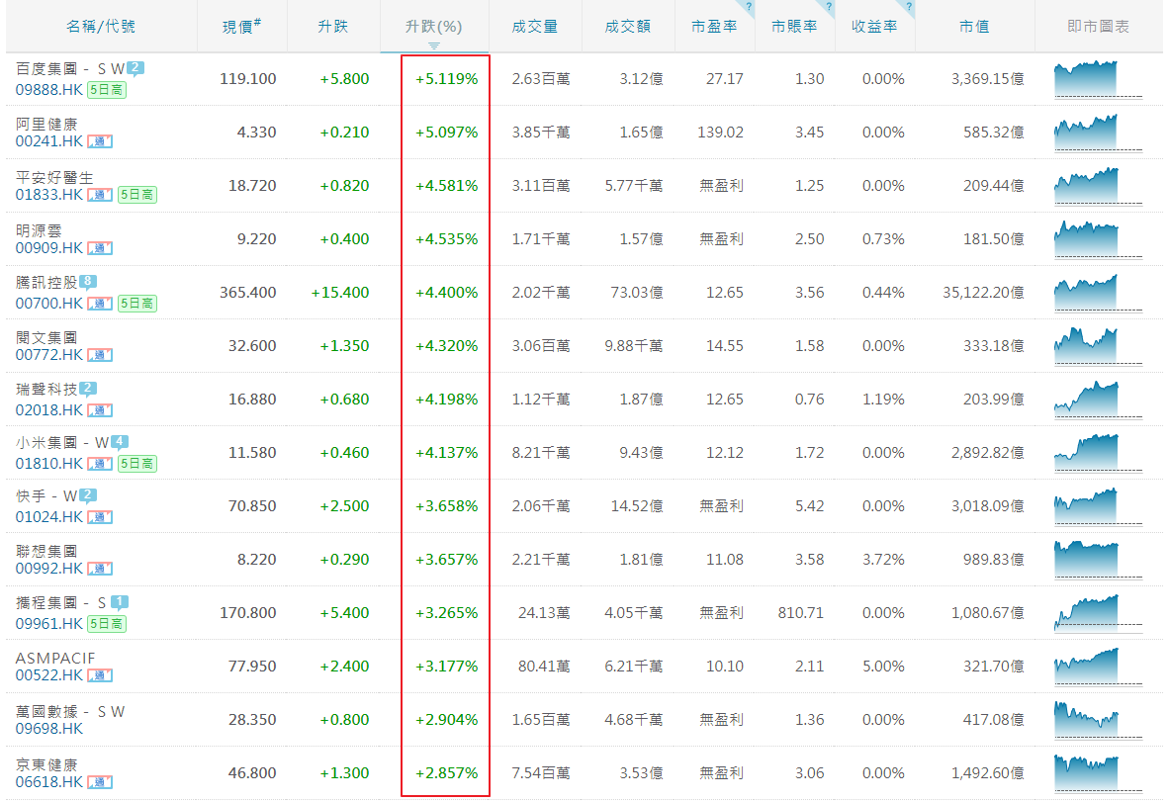Click the help icon on 市盈率 header
This screenshot has height=802, width=1170.
(749, 7)
